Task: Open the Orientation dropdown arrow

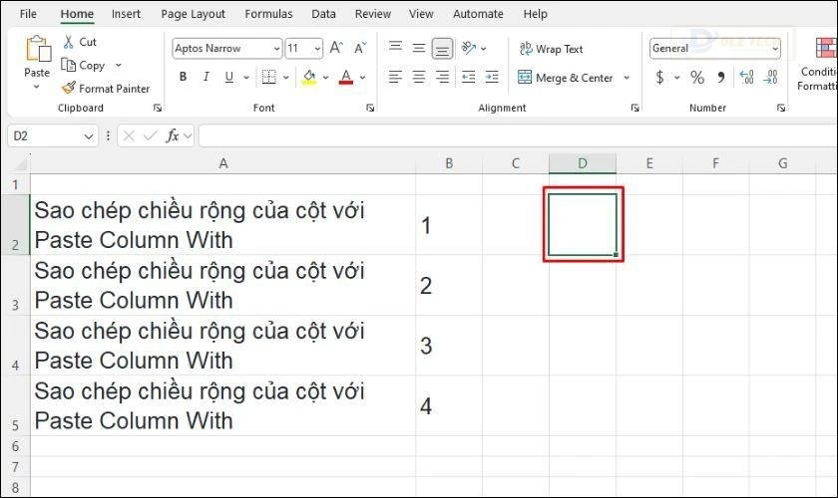Action: (484, 49)
